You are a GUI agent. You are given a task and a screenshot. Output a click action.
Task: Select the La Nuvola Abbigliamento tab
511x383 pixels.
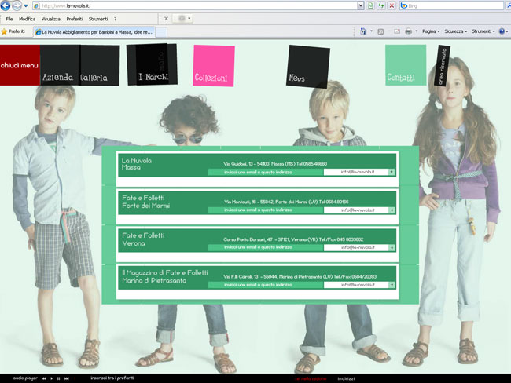94,32
